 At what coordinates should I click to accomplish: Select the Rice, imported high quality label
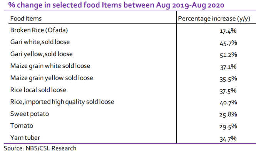(62, 102)
